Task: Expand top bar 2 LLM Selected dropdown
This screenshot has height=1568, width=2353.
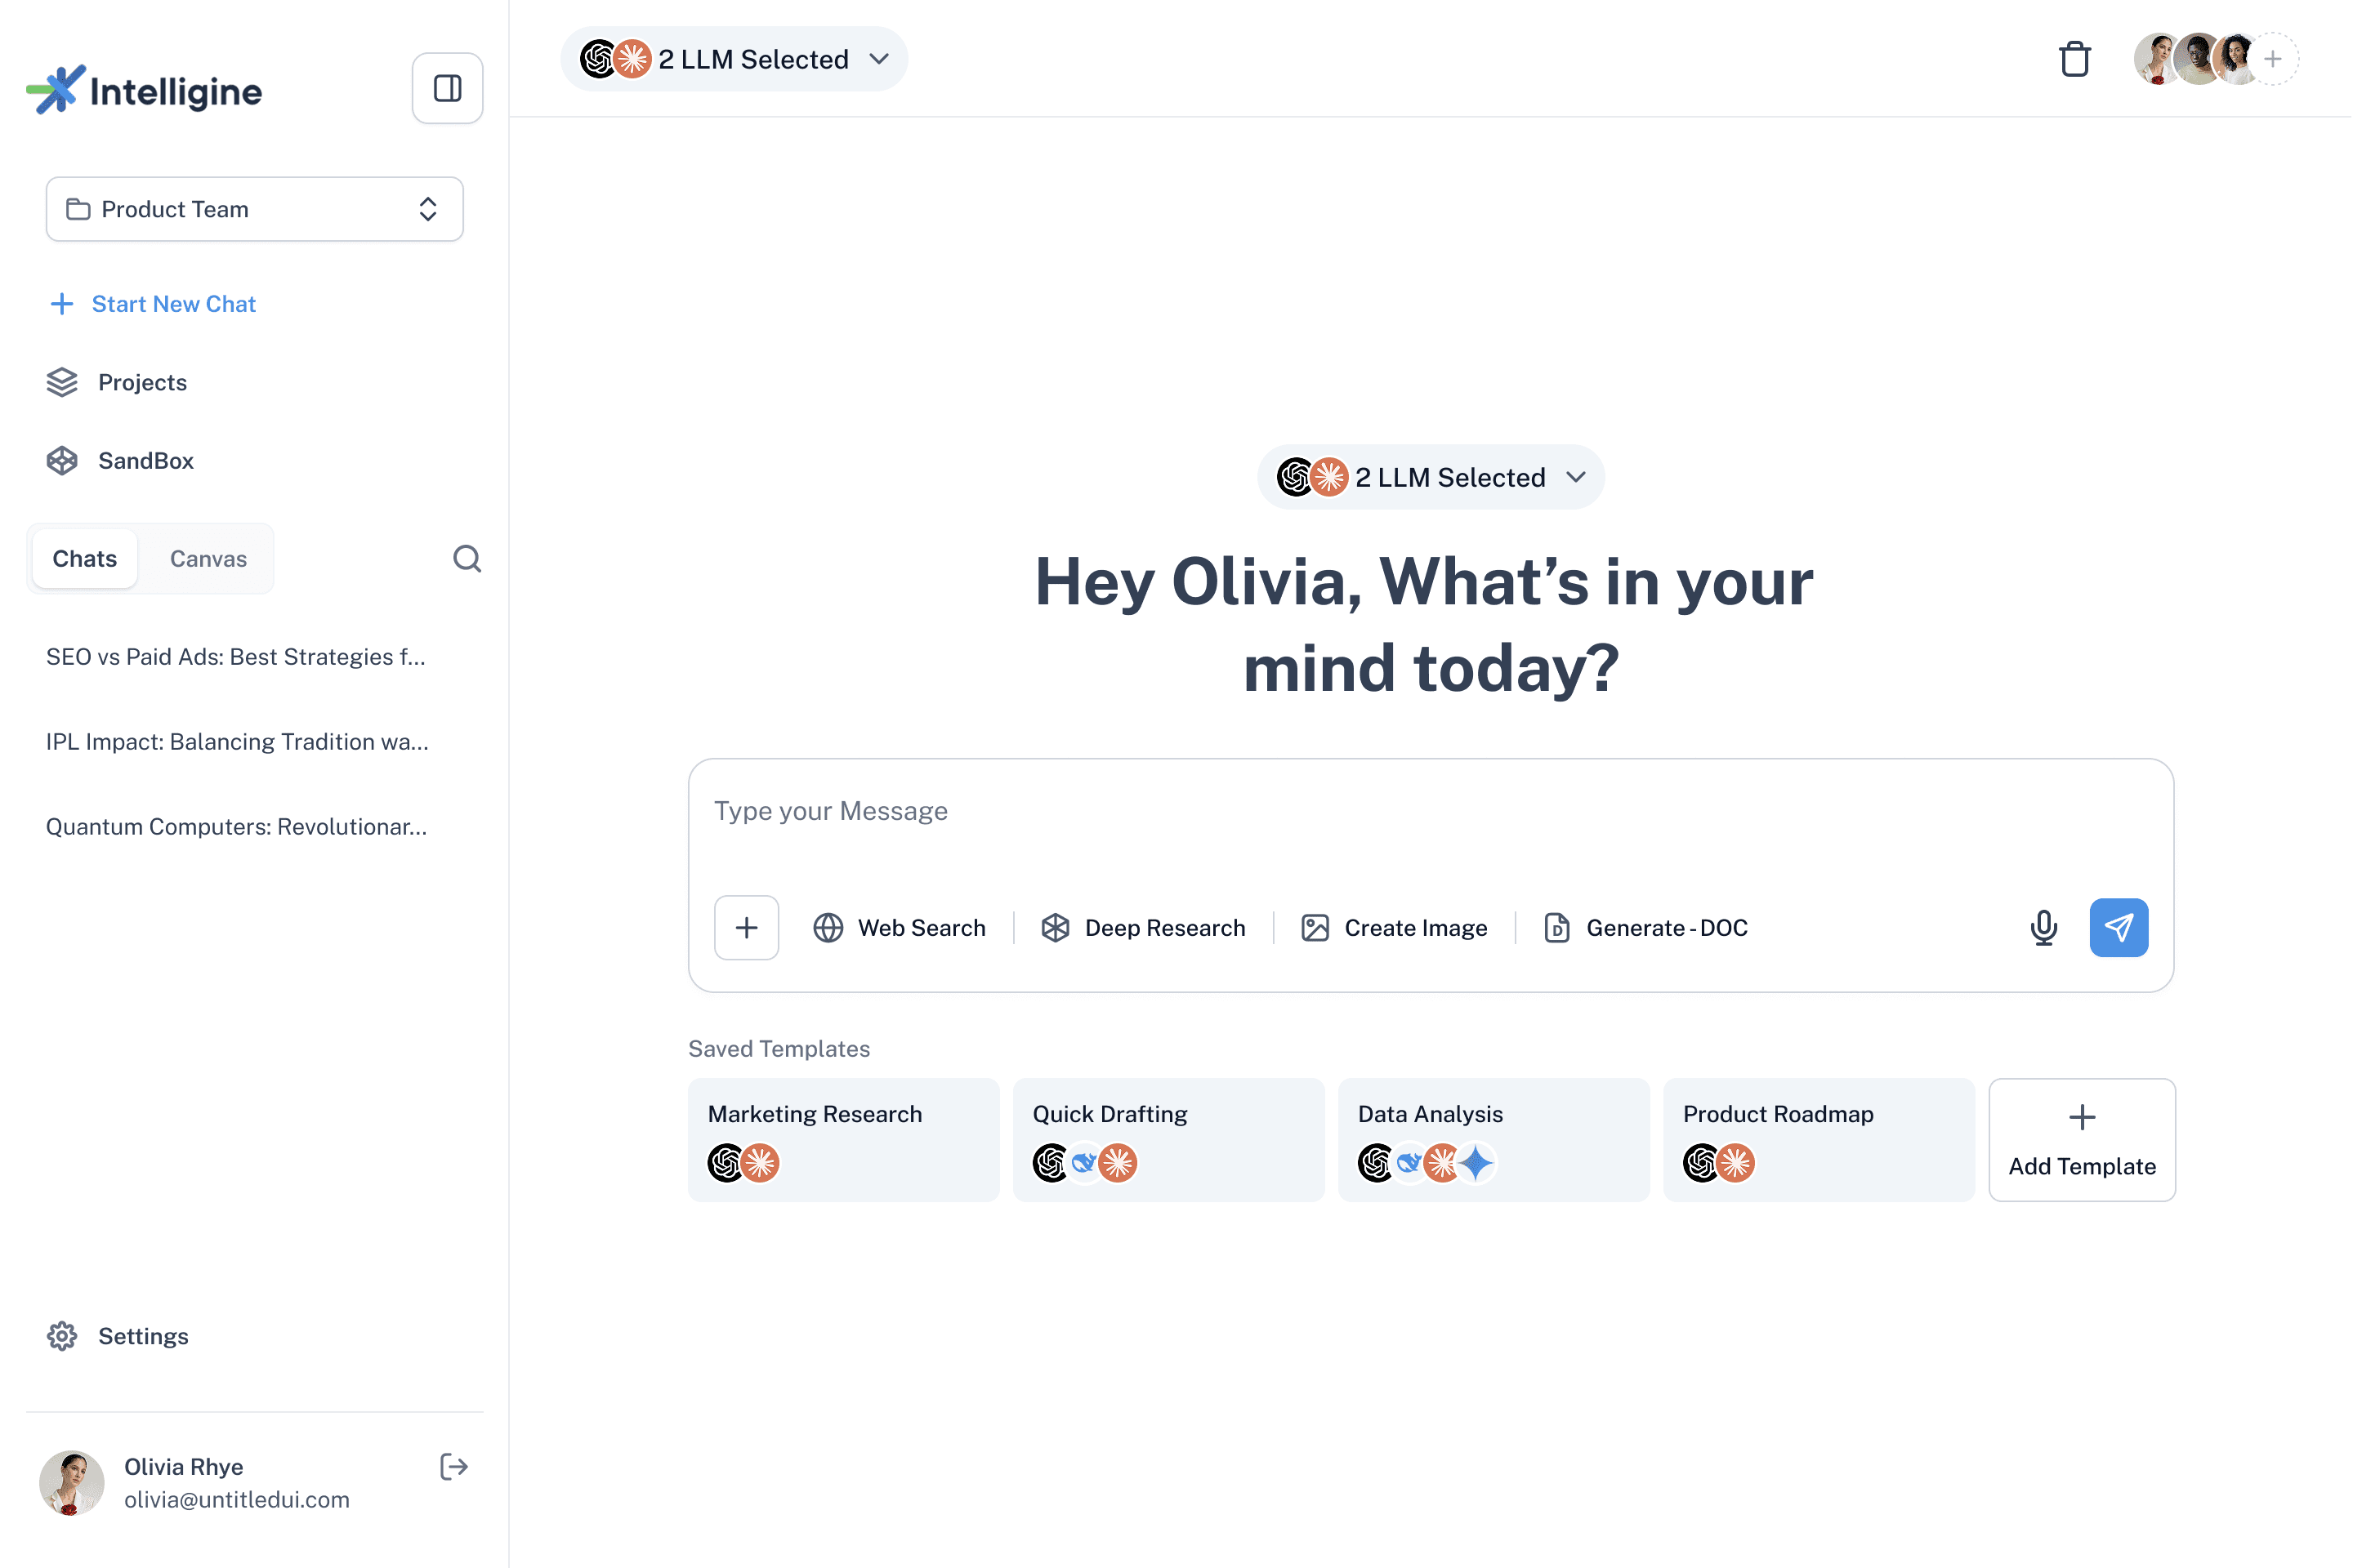Action: (x=734, y=59)
